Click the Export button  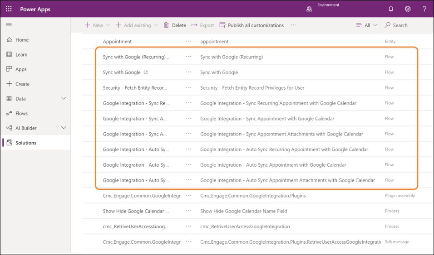(202, 25)
